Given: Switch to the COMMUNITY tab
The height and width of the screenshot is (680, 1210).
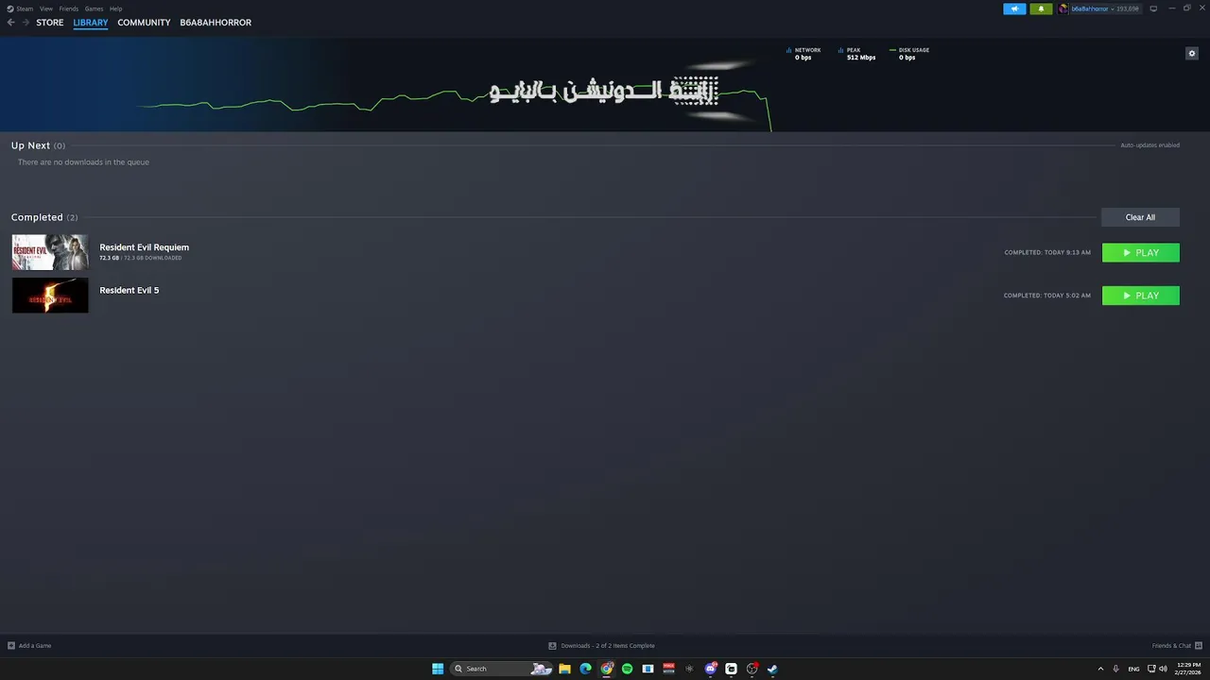Looking at the screenshot, I should point(144,23).
